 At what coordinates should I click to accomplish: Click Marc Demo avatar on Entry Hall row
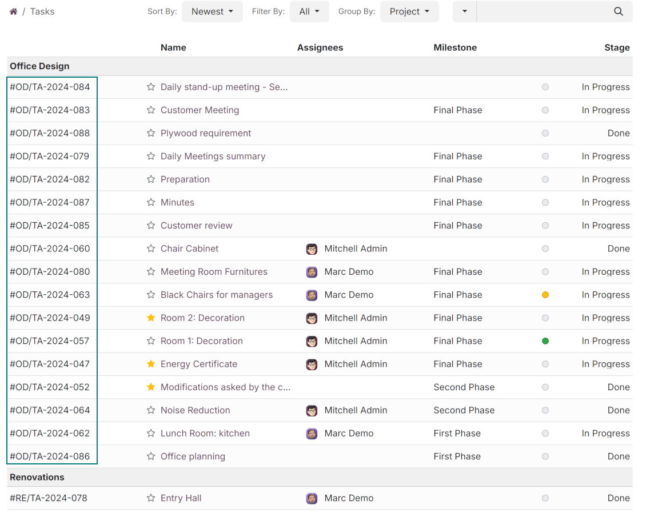point(312,498)
